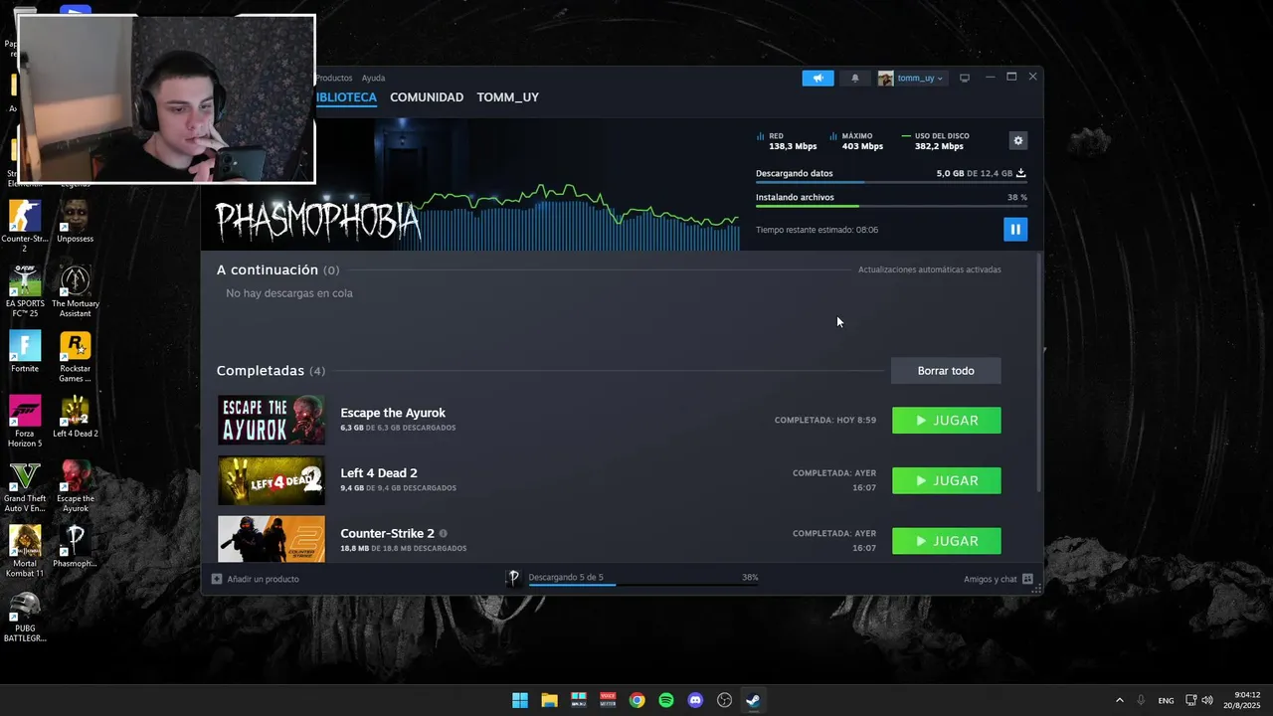1273x716 pixels.
Task: Click 'Tiempo restante estimado: 08:06' text
Action: (x=817, y=230)
